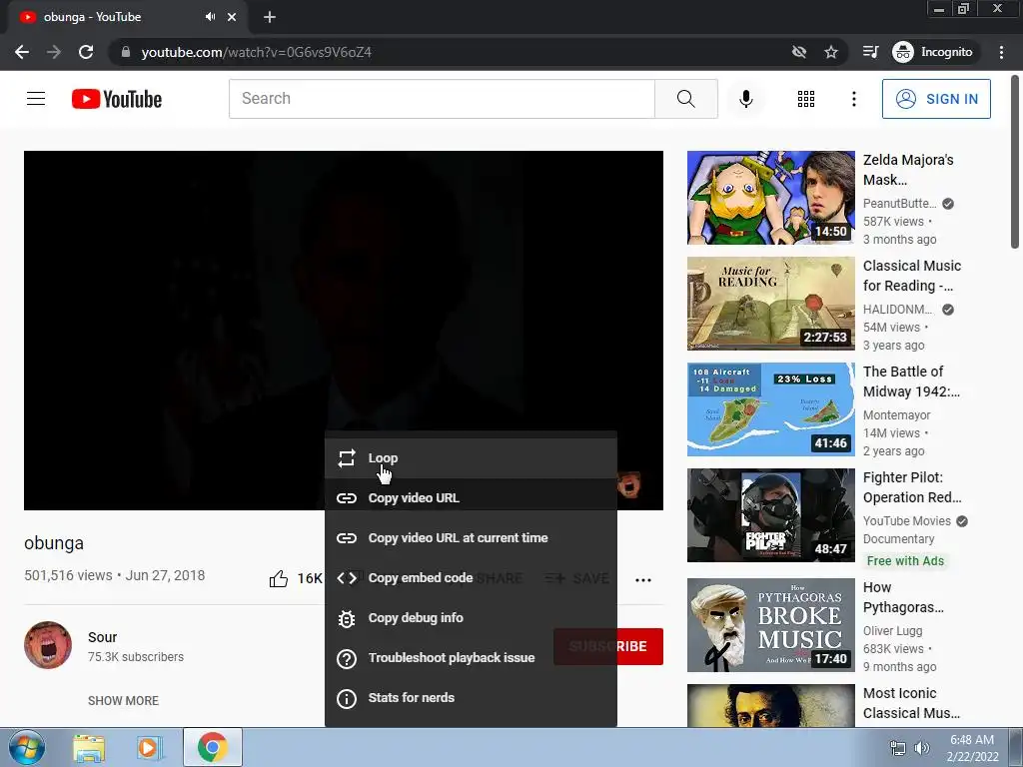Launch Windows Media Player from taskbar
Image resolution: width=1023 pixels, height=767 pixels.
point(150,748)
